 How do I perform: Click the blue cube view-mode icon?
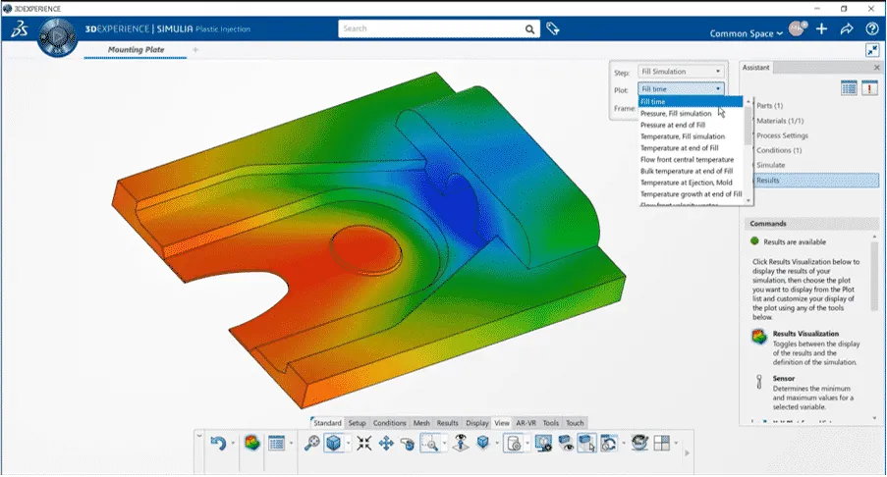pos(334,443)
